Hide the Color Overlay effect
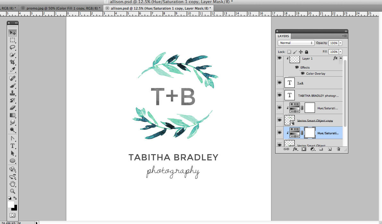 pos(302,73)
